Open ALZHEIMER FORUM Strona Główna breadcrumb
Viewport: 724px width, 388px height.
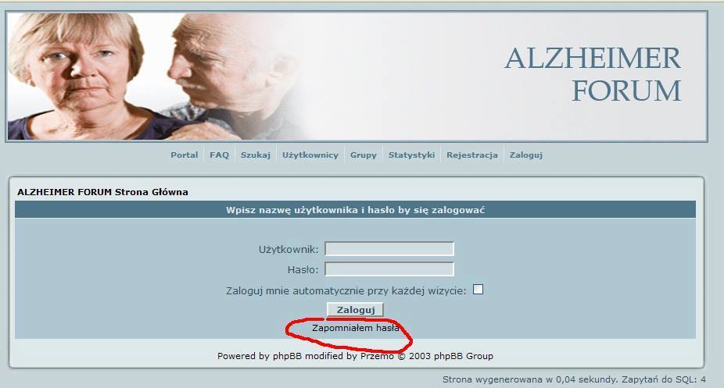pos(102,192)
